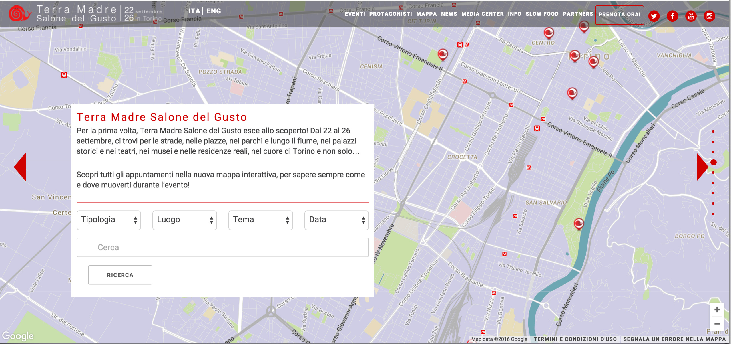Open the Instagram social icon
This screenshot has width=731, height=344.
pos(710,16)
